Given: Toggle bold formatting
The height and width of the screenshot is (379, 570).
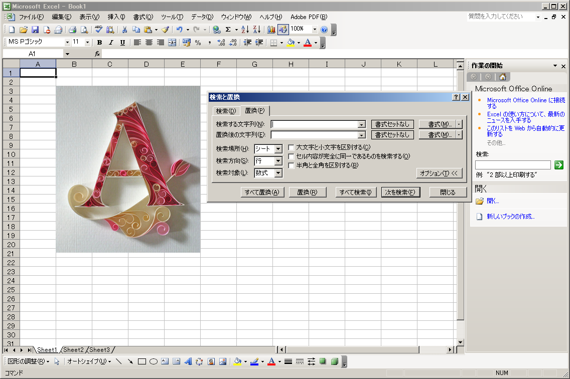Looking at the screenshot, I should [x=99, y=43].
